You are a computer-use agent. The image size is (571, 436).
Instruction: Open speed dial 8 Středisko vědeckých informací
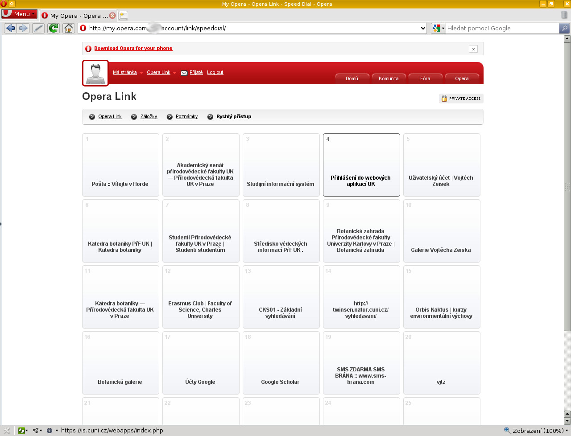pyautogui.click(x=281, y=231)
